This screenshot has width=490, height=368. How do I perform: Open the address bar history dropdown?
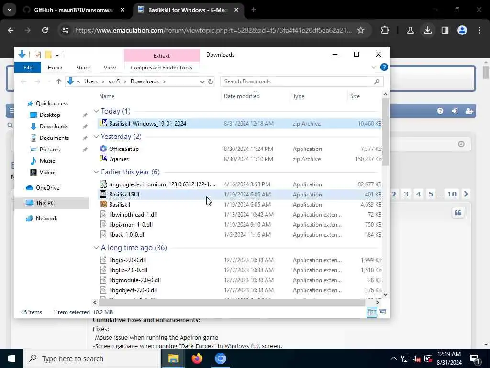pyautogui.click(x=202, y=81)
